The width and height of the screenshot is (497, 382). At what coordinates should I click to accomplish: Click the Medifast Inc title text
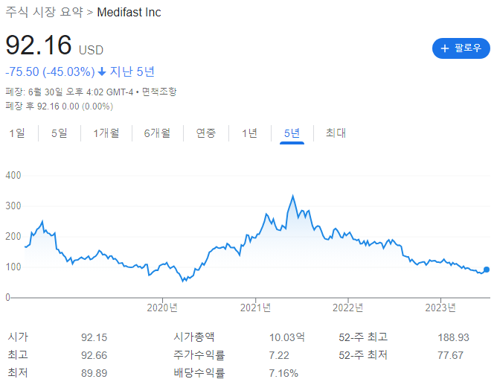click(129, 13)
